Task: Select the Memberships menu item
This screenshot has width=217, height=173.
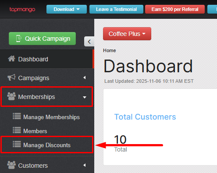Action: [47, 97]
